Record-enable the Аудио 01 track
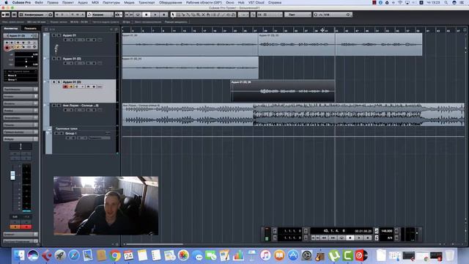This screenshot has width=469, height=264. 65,40
